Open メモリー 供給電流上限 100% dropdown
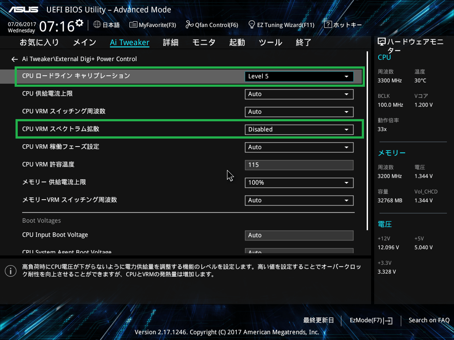 click(299, 183)
